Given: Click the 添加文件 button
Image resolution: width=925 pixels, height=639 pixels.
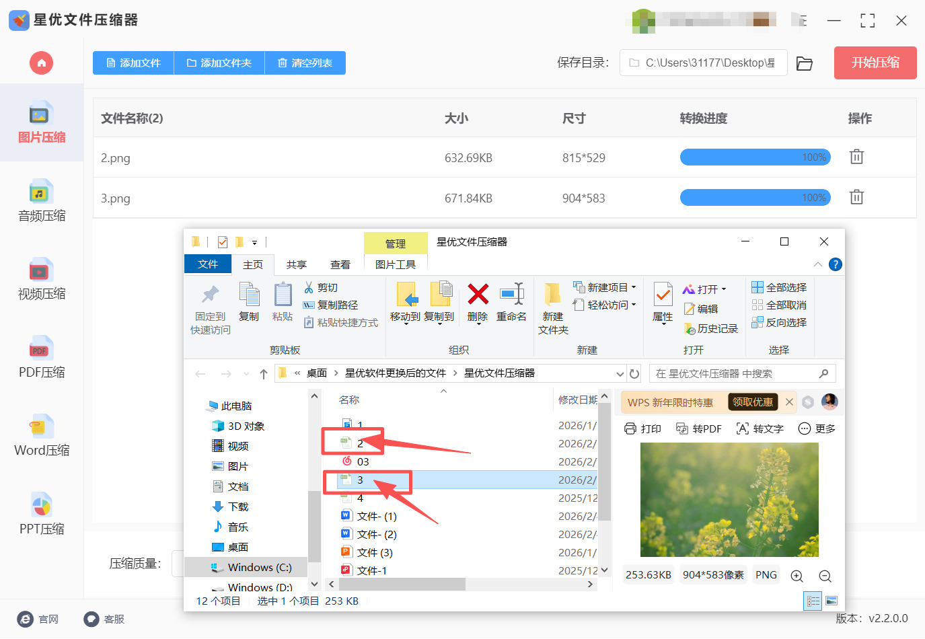Looking at the screenshot, I should [x=133, y=63].
